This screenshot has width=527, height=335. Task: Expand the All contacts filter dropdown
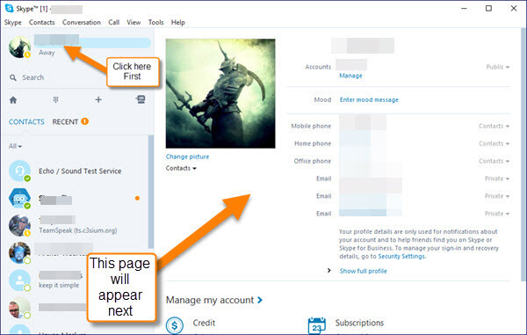pyautogui.click(x=15, y=146)
